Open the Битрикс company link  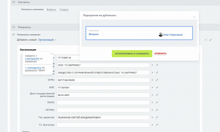pyautogui.click(x=94, y=34)
